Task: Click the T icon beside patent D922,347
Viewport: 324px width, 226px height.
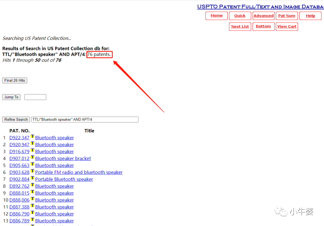Action: [x=32, y=137]
